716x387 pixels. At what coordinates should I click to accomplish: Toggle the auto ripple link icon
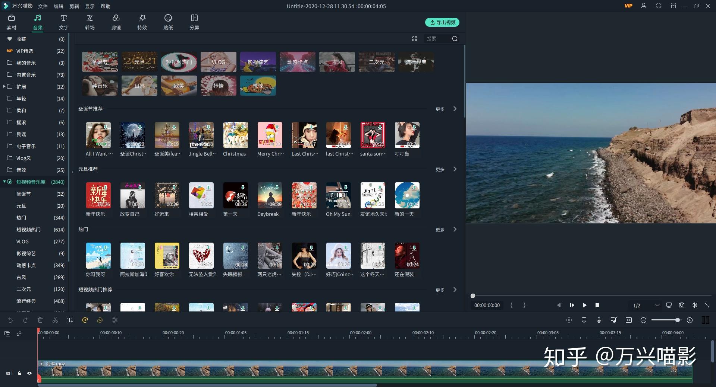[19, 334]
